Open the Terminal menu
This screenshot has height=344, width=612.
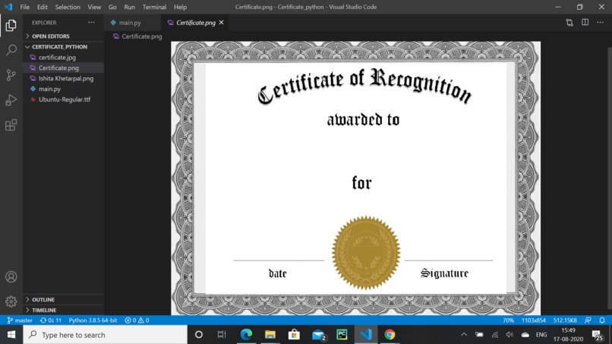[x=154, y=7]
